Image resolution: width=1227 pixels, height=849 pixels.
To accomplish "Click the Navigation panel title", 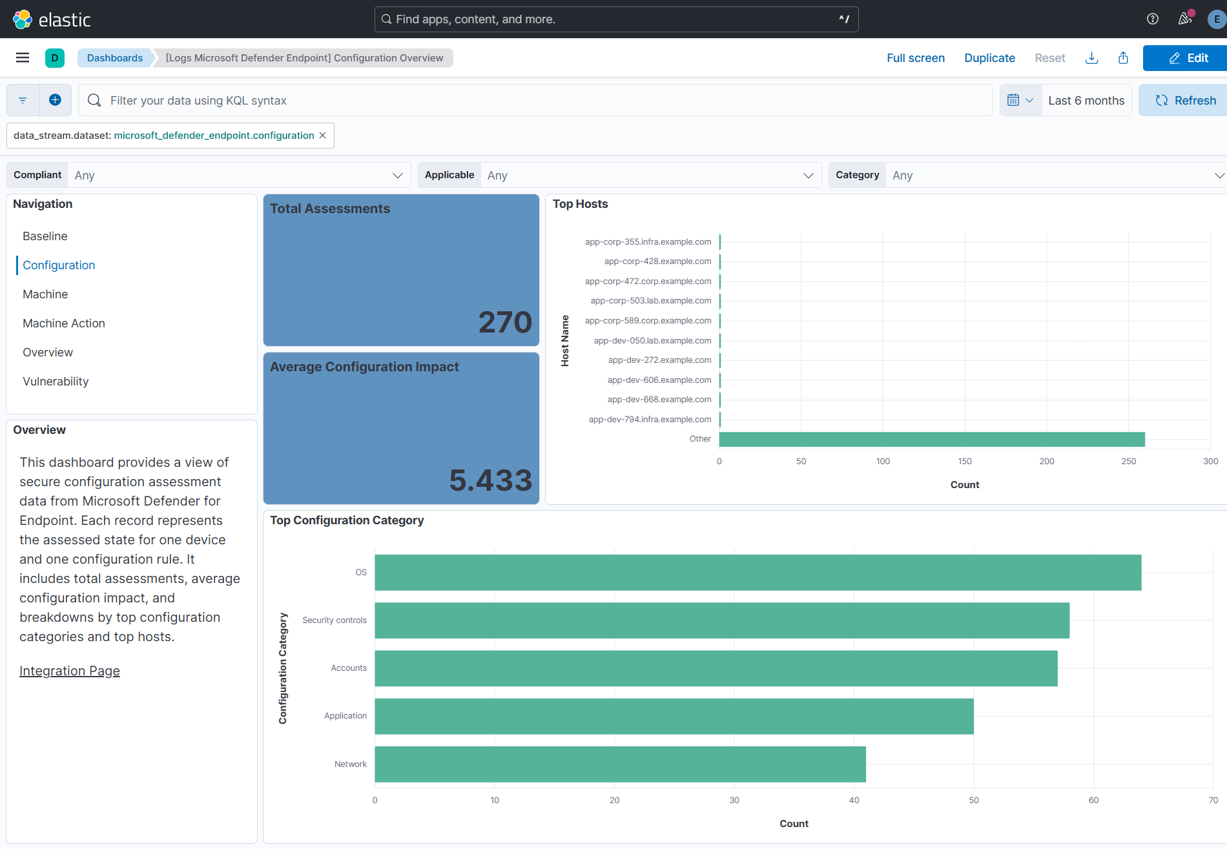I will 43,204.
